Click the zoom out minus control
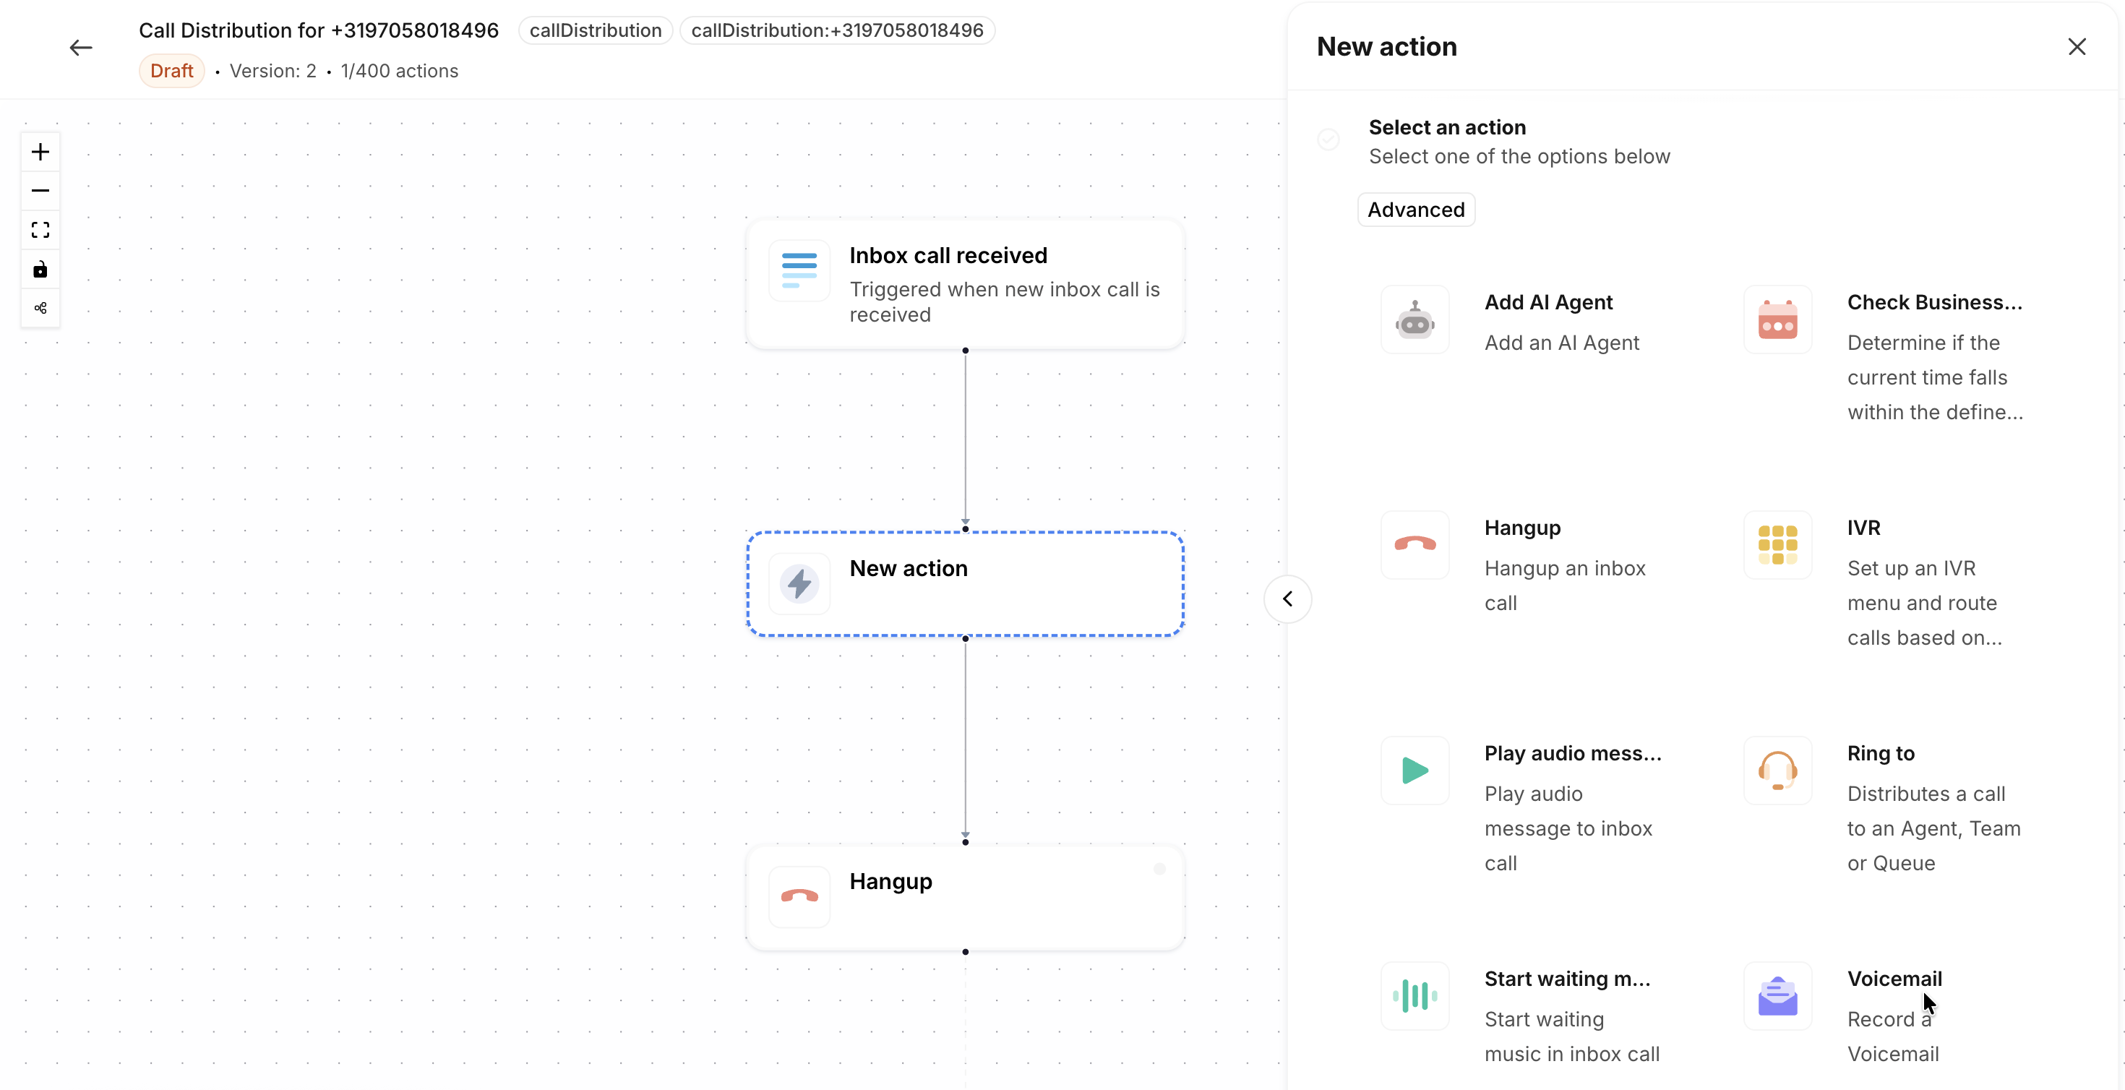Viewport: 2125px width, 1090px height. click(x=40, y=191)
